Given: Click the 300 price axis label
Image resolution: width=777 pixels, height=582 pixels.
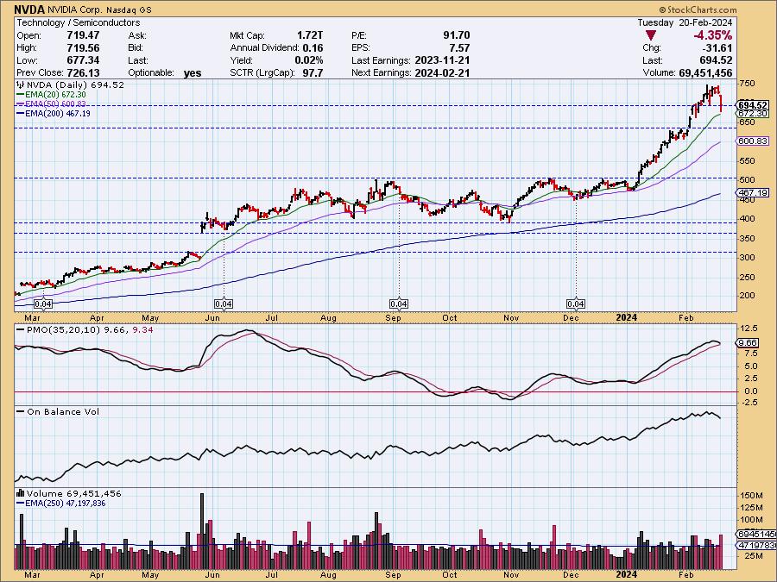Looking at the screenshot, I should [747, 257].
